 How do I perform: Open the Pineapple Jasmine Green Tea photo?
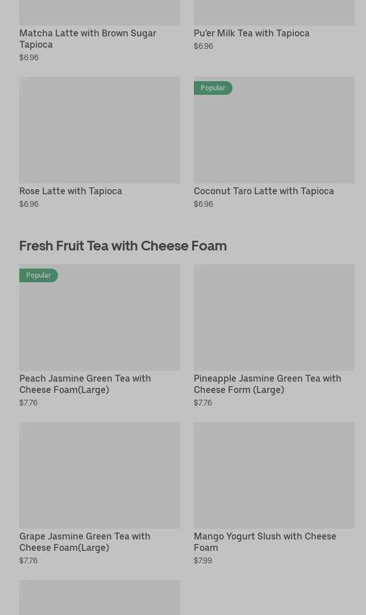click(274, 317)
